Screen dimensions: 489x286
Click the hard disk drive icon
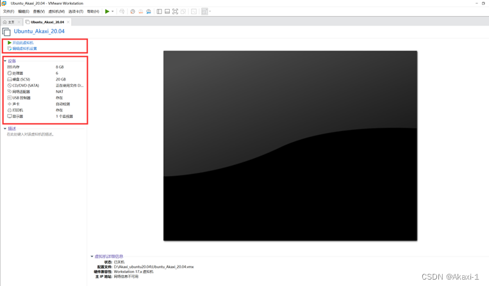(10, 79)
